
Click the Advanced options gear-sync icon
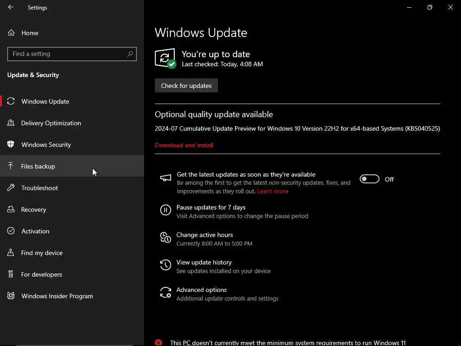click(166, 292)
